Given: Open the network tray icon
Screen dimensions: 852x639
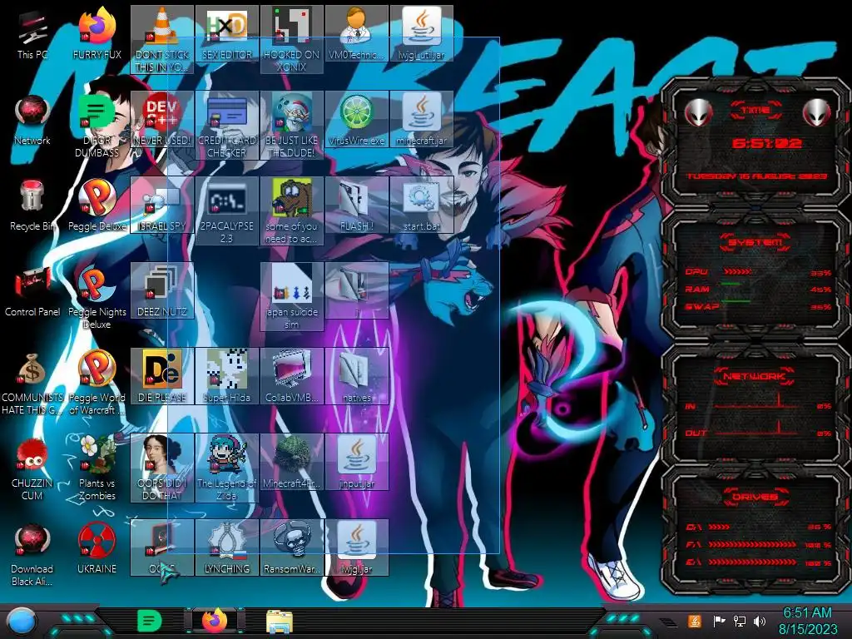Looking at the screenshot, I should [739, 621].
